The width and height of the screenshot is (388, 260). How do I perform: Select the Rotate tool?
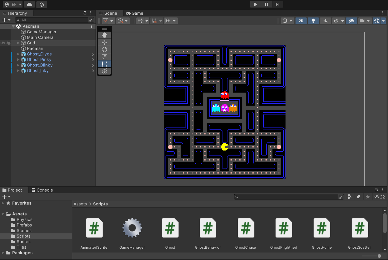pos(104,49)
